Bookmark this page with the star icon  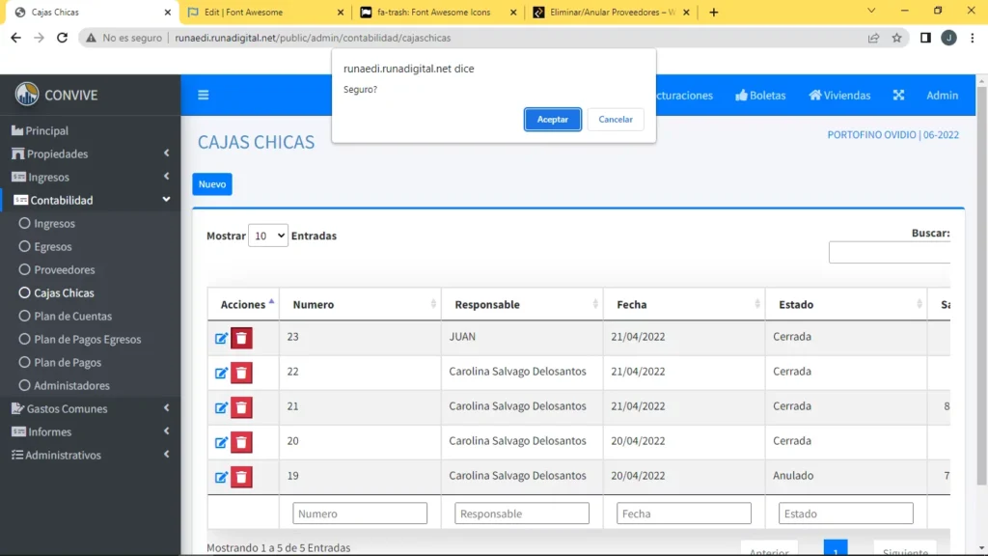tap(896, 38)
